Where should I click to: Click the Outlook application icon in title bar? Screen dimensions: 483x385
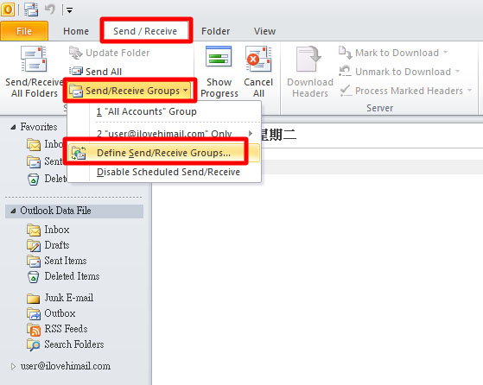click(8, 9)
